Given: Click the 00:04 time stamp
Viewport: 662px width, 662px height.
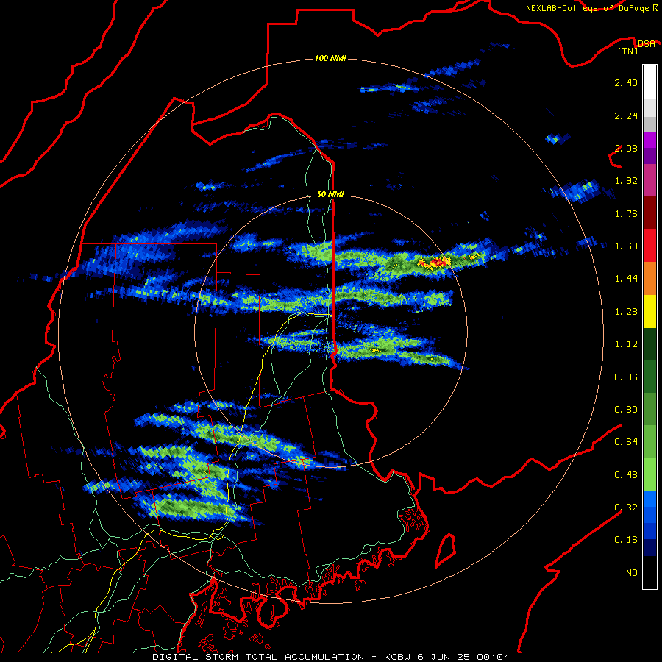Looking at the screenshot, I should pos(493,657).
